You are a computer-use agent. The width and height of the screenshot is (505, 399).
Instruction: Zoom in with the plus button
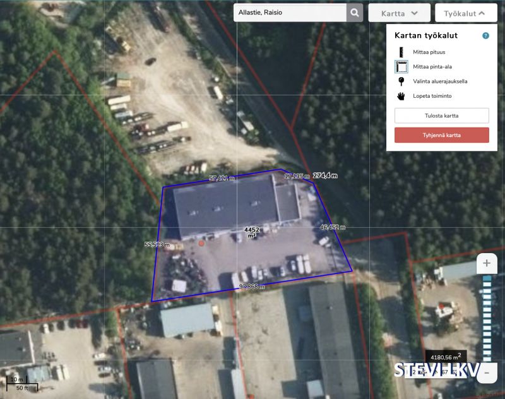[x=486, y=263]
